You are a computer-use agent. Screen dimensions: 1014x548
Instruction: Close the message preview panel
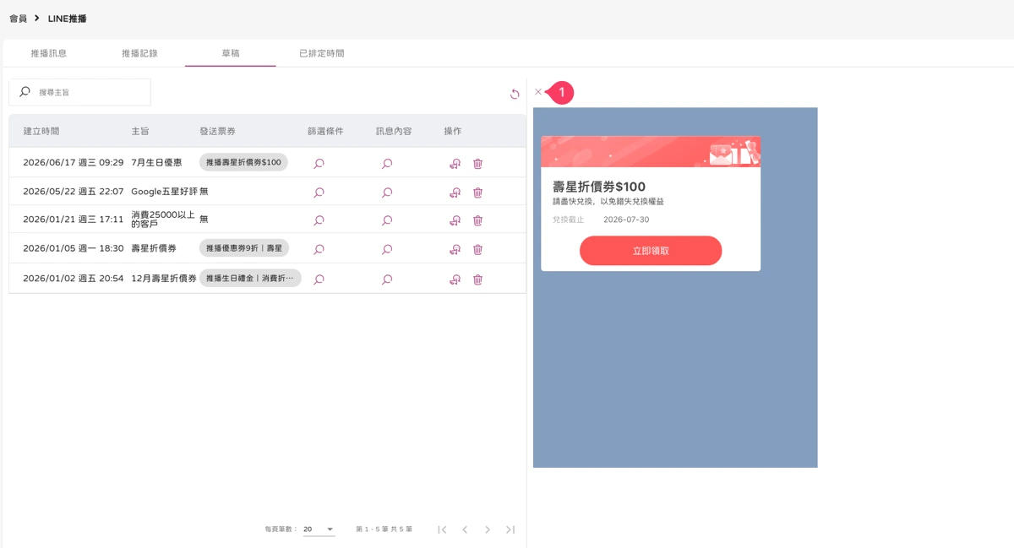[538, 92]
